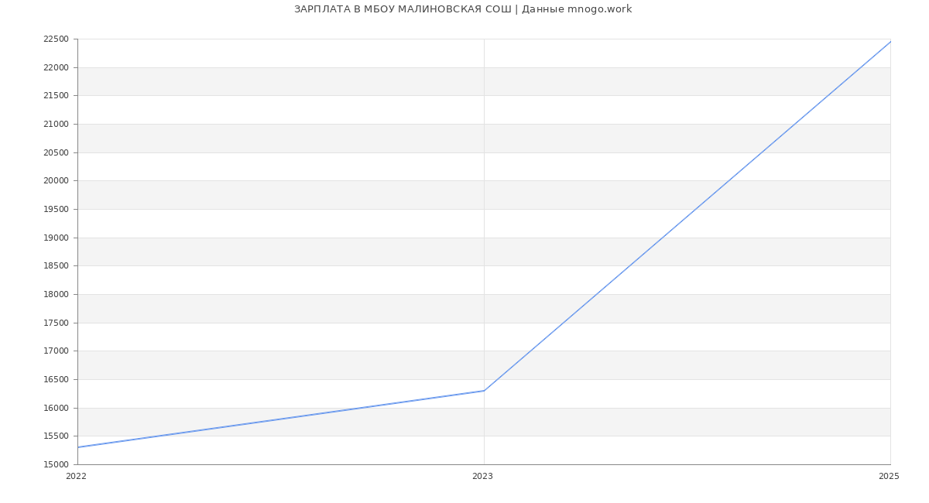The width and height of the screenshot is (929, 503).
Task: Click the 20000 y-axis label
Action: tap(56, 181)
